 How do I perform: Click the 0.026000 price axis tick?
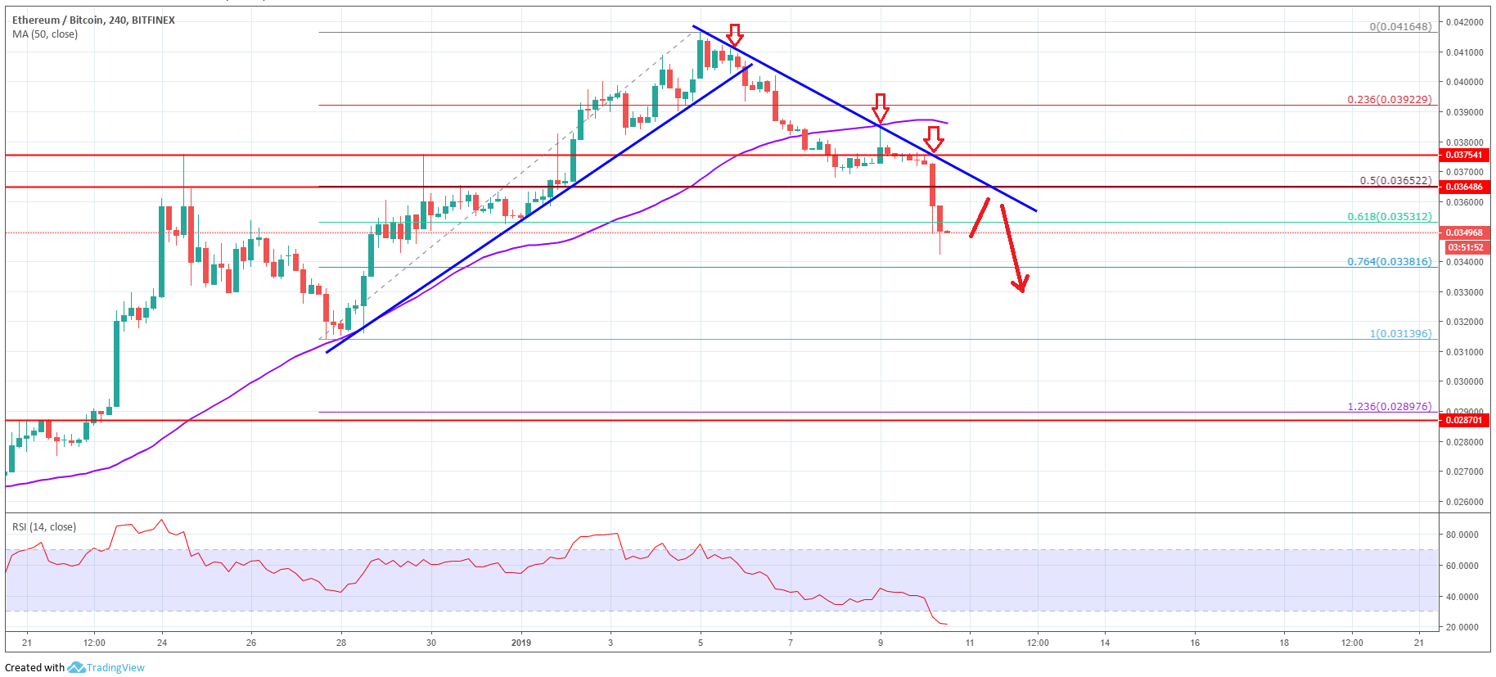coord(1465,502)
